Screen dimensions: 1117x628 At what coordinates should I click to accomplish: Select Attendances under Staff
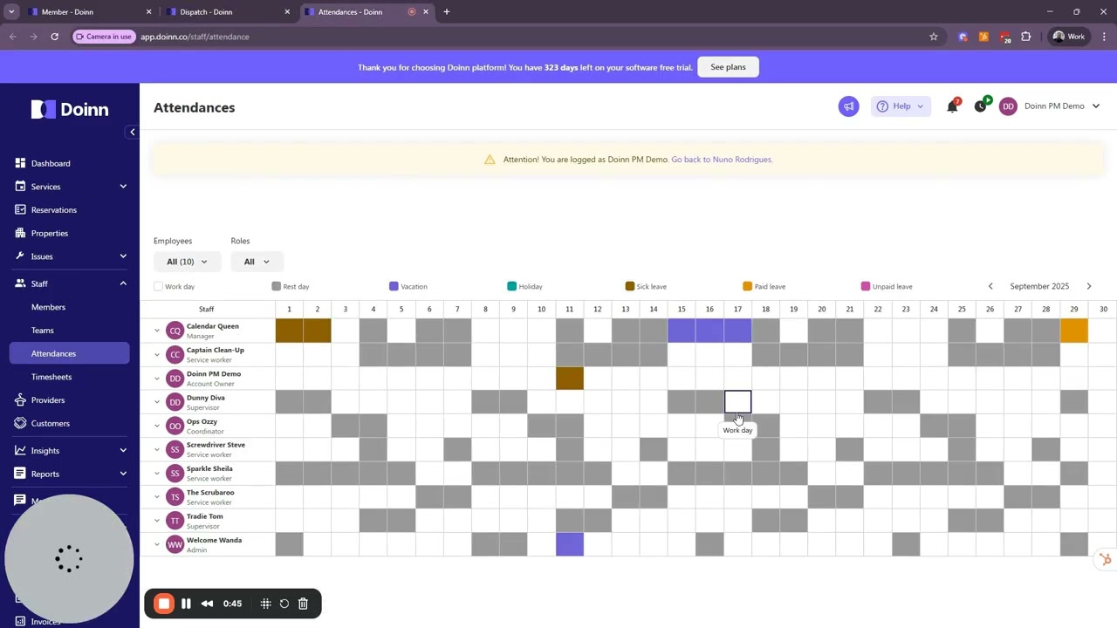[x=69, y=353]
